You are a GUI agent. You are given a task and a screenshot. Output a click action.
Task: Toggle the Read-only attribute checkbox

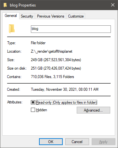(x=33, y=102)
